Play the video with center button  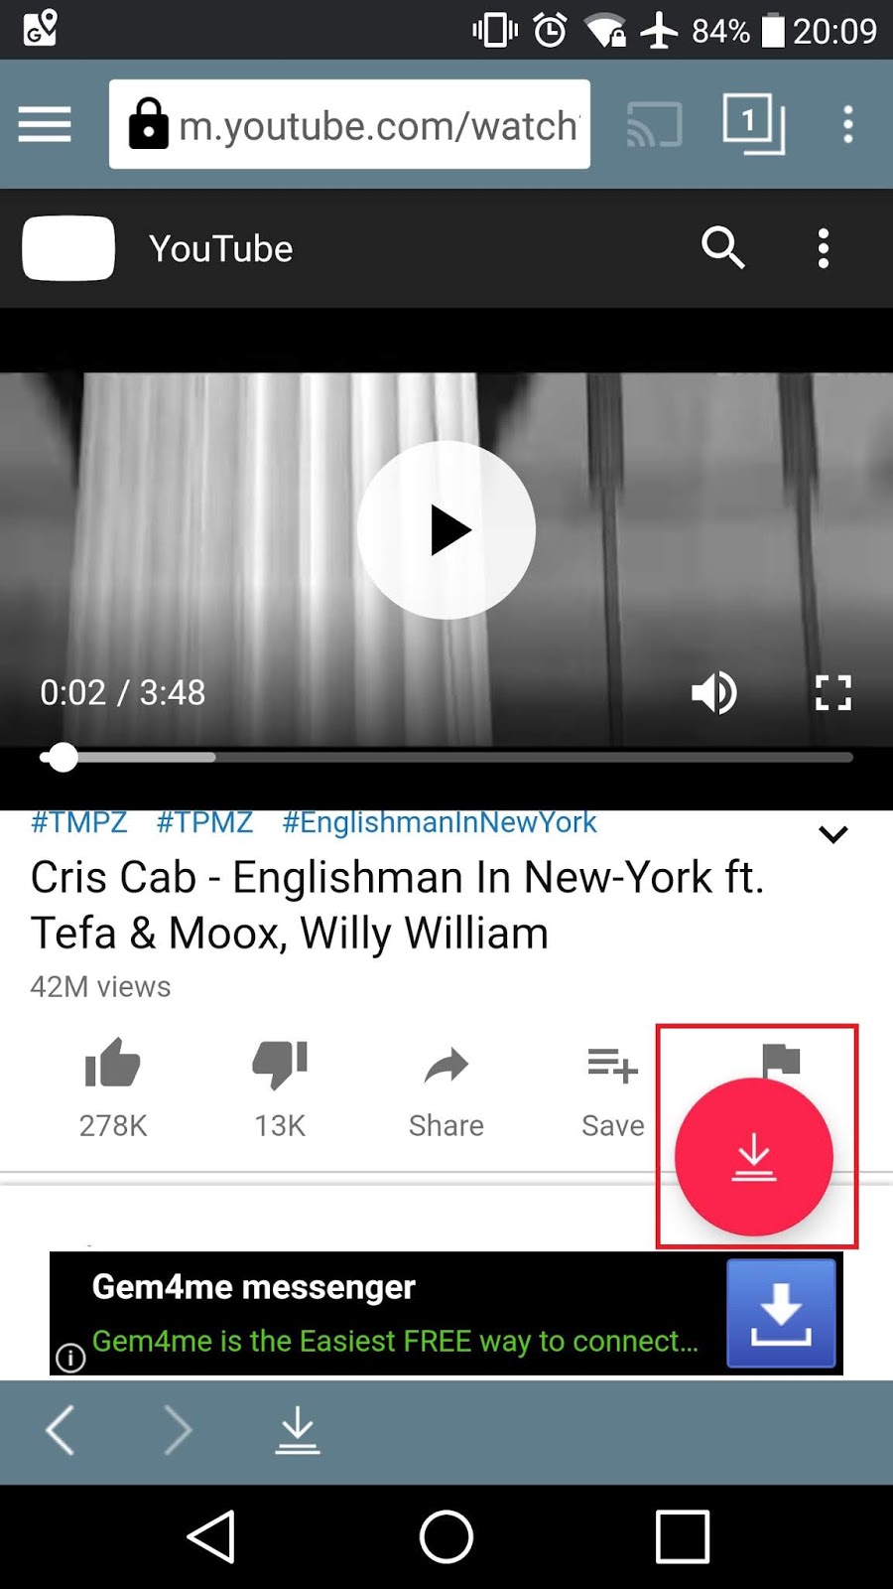tap(446, 530)
